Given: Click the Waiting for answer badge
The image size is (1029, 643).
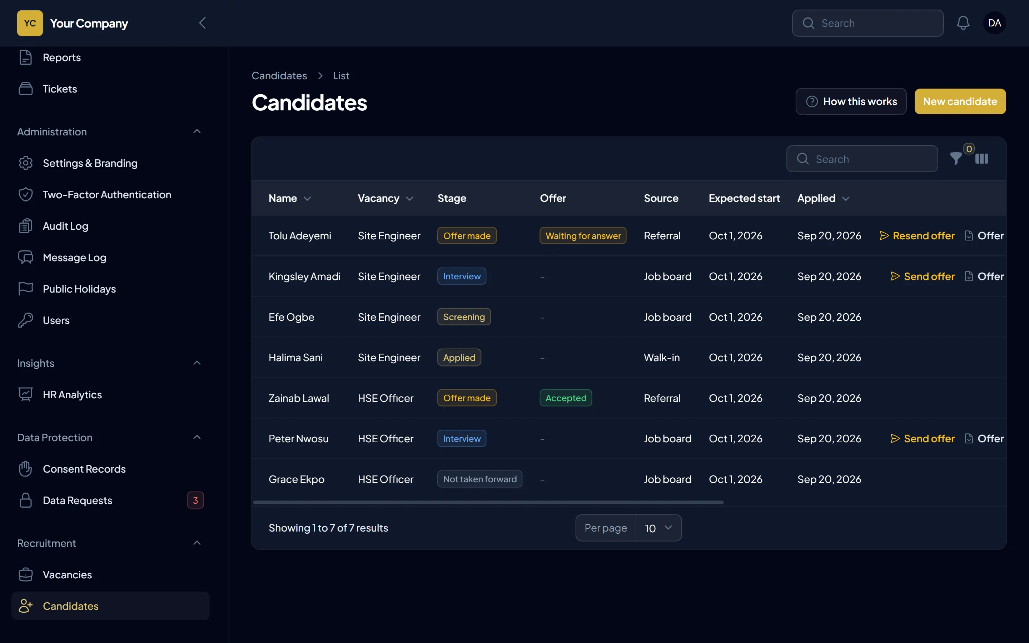Looking at the screenshot, I should (x=583, y=236).
